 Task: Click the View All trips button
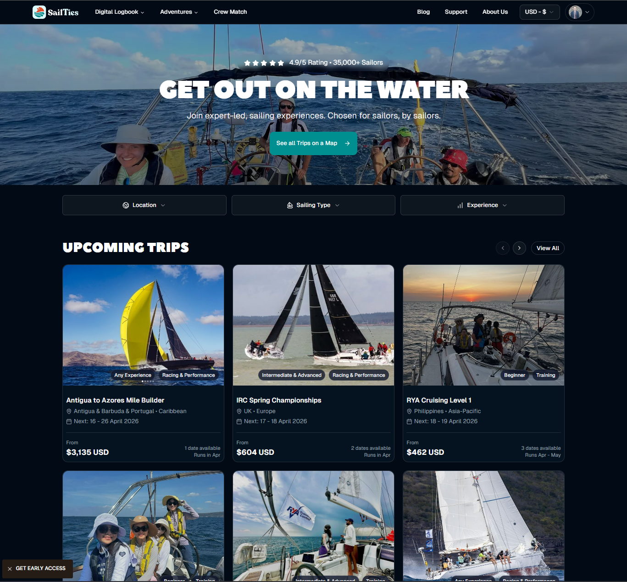[548, 248]
